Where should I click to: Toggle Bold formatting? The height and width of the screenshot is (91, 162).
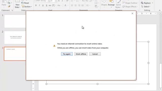pyautogui.click(x=36, y=5)
